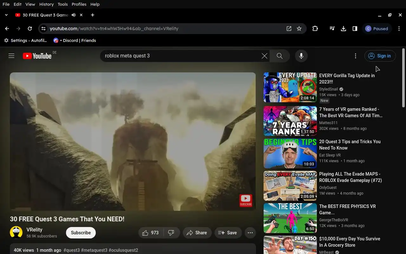The image size is (406, 254).
Task: Open browser three-dot menu
Action: tap(399, 29)
